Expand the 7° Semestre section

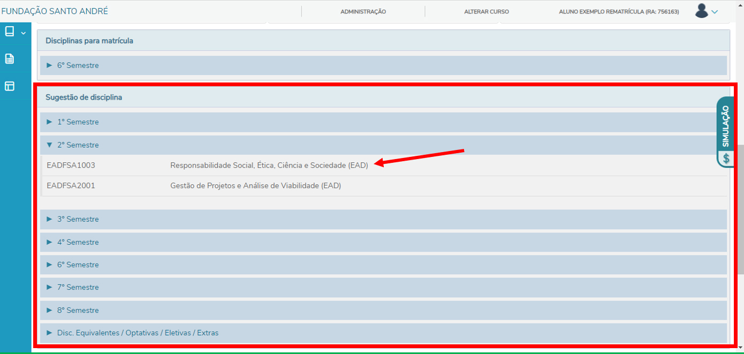pos(78,288)
